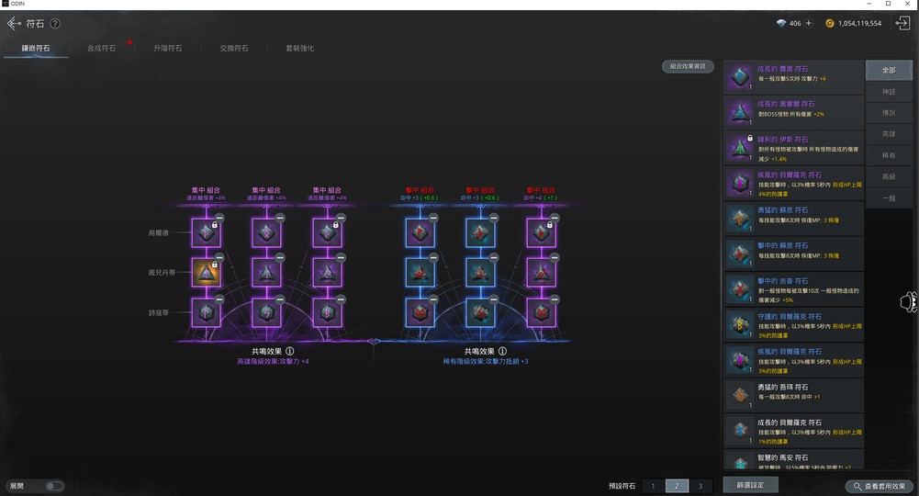The image size is (919, 496).
Task: Switch to the 套裝強化 tab
Action: 300,48
